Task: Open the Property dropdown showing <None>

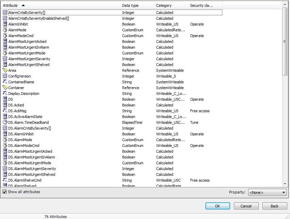Action: tap(267, 192)
